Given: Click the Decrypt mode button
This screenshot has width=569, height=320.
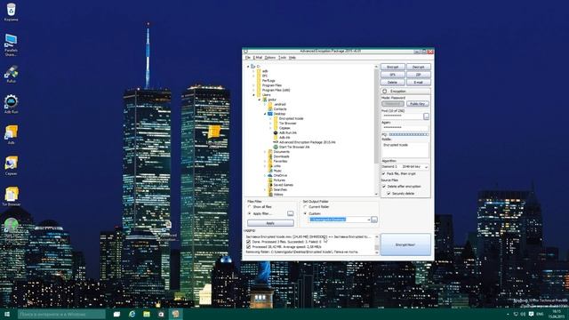Looking at the screenshot, I should click(419, 68).
